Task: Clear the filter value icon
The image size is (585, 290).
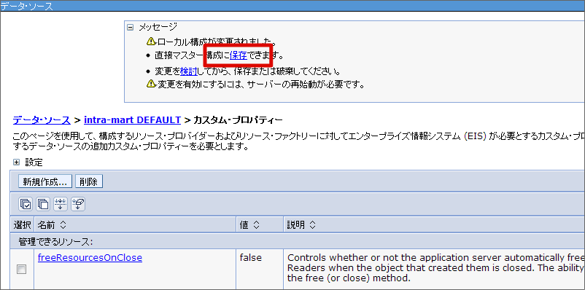Action: coord(78,203)
